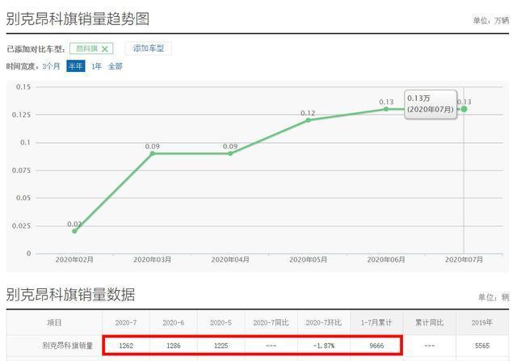Click the 单位: 万辆 label

(x=491, y=20)
